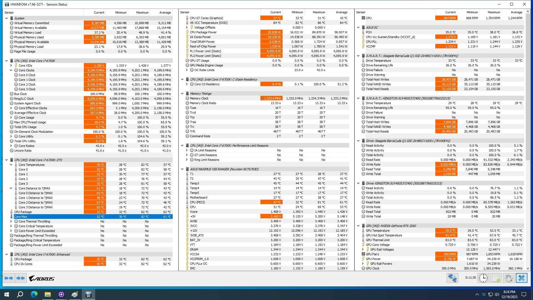Click the expand columns arrows button
This screenshot has height=300, width=533.
[x=9, y=278]
